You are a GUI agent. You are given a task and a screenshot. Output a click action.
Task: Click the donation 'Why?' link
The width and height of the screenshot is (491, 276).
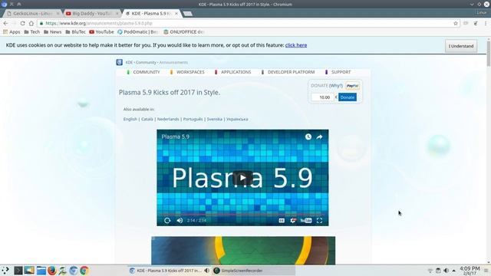click(x=336, y=85)
